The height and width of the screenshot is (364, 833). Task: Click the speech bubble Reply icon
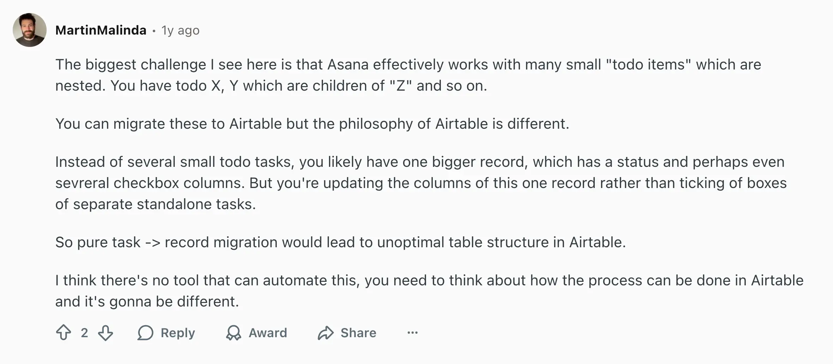coord(146,332)
